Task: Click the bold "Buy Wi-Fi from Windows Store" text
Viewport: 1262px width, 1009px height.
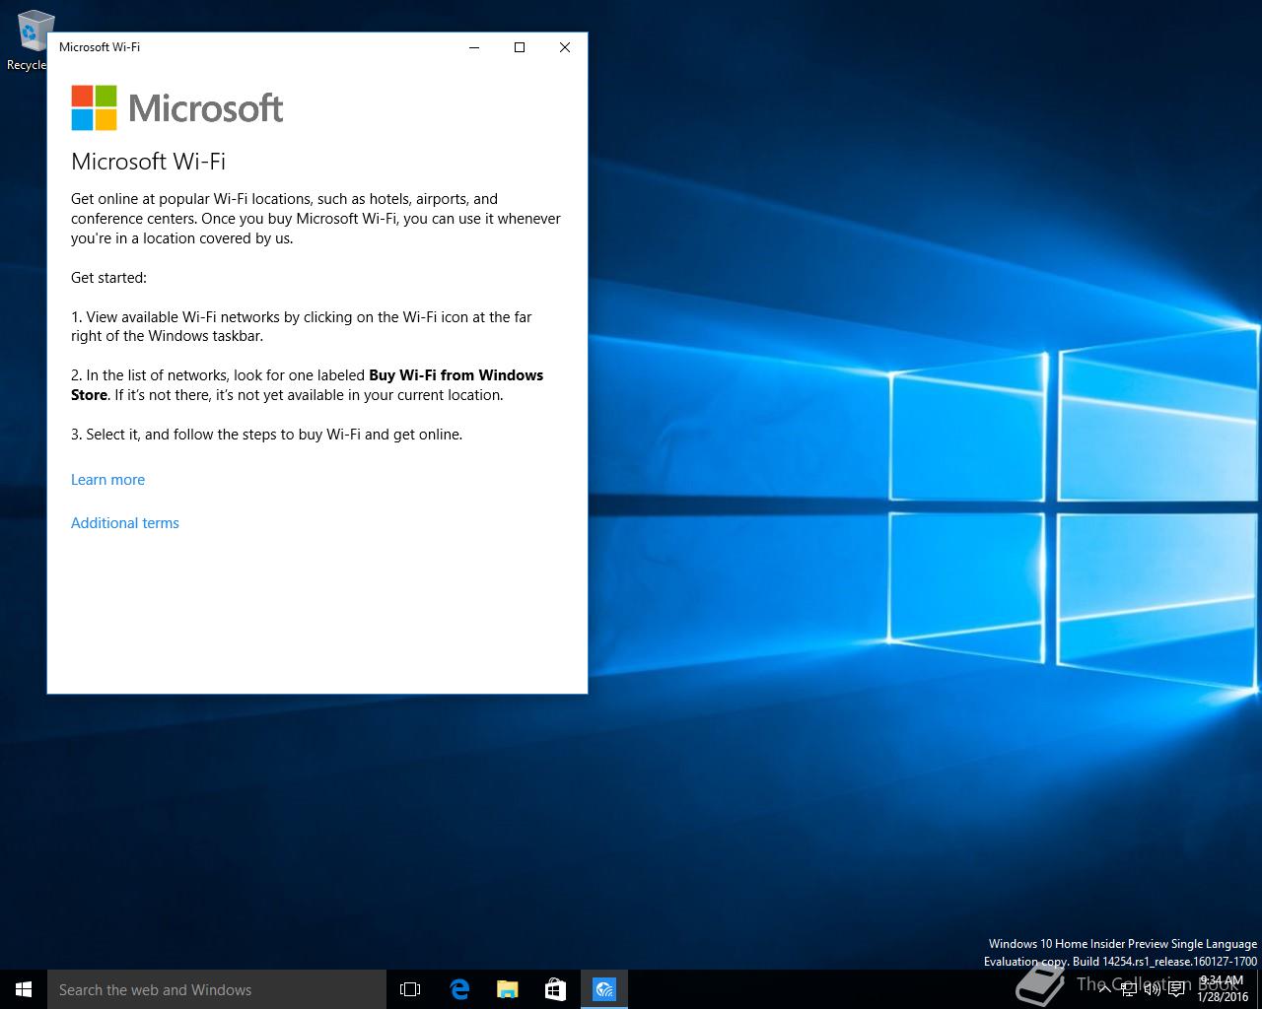Action: click(307, 385)
